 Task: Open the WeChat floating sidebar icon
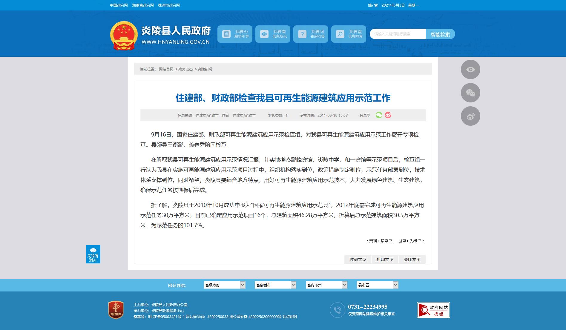click(x=470, y=93)
